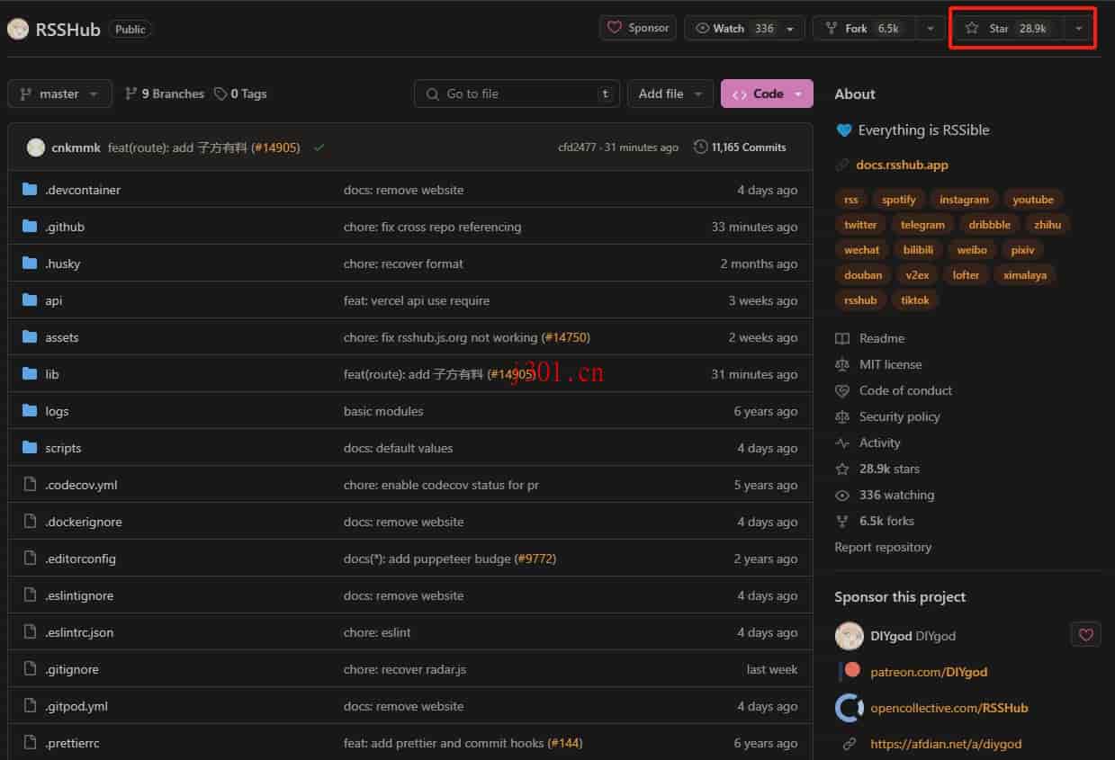The height and width of the screenshot is (760, 1115).
Task: Open the green Code dropdown menu
Action: click(x=767, y=94)
